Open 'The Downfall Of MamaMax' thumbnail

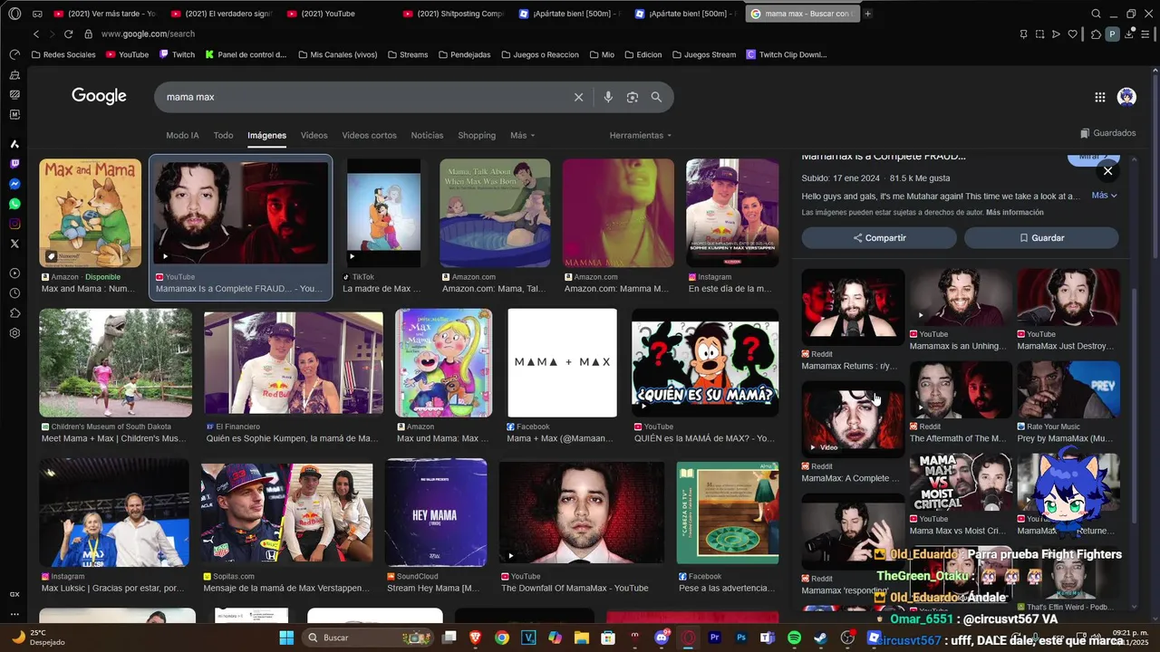tap(581, 513)
